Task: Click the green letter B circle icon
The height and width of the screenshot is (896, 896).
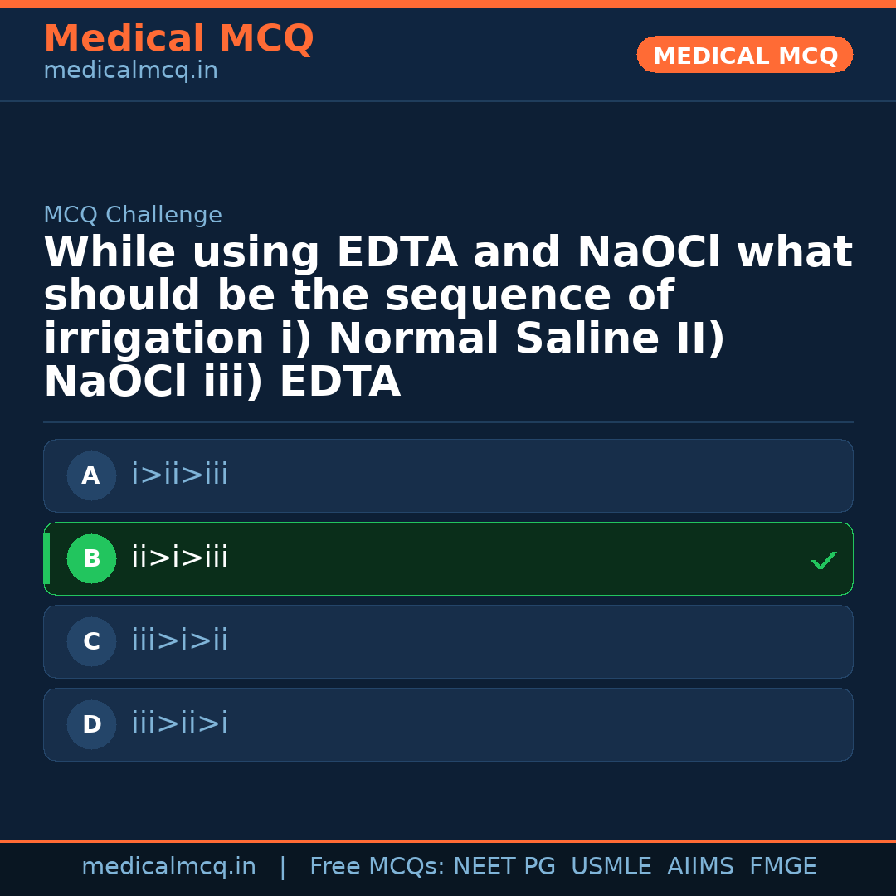Action: [x=91, y=559]
